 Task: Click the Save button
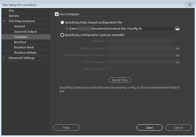coord(149,128)
